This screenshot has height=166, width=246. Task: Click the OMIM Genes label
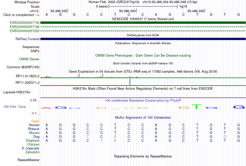pyautogui.click(x=29, y=59)
